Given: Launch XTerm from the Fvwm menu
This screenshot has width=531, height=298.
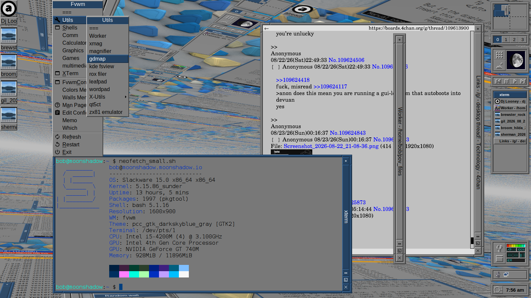Looking at the screenshot, I should 70,74.
